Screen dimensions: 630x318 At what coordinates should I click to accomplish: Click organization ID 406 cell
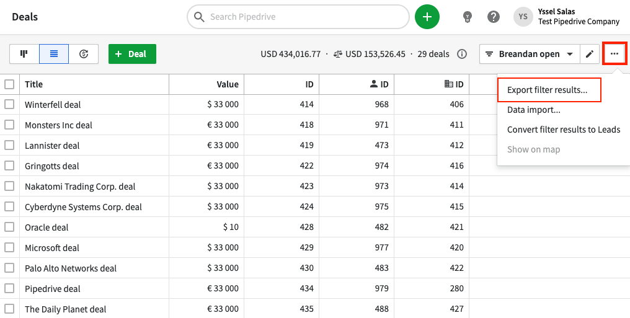coord(457,104)
